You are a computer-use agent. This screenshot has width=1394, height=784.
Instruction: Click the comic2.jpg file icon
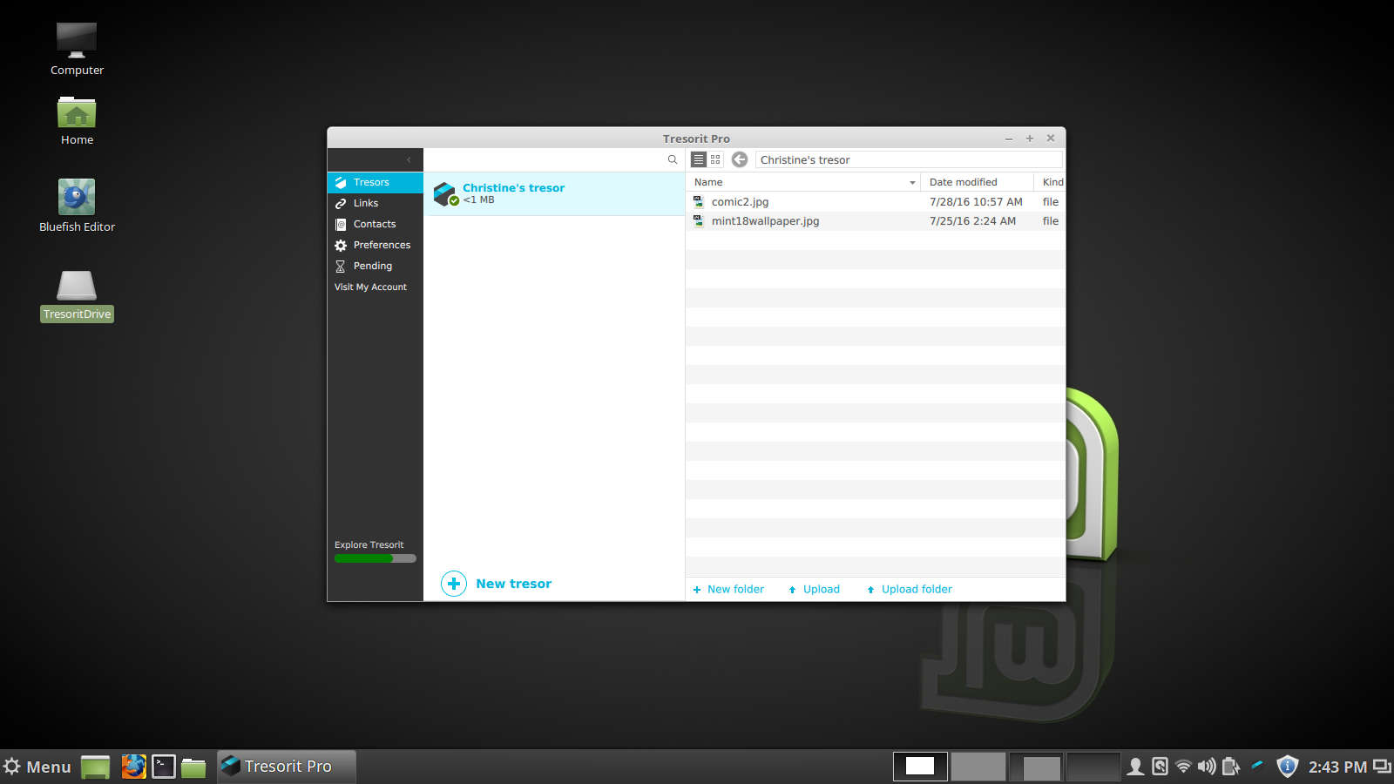click(698, 201)
